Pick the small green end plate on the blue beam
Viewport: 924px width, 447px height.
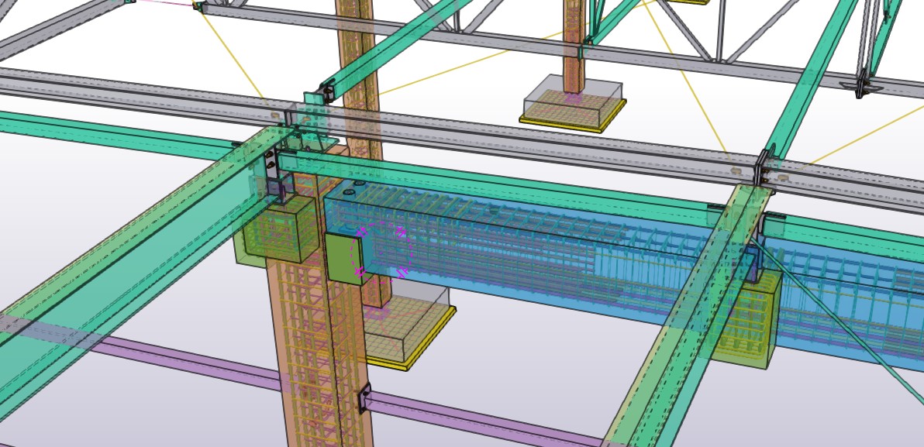coord(344,259)
